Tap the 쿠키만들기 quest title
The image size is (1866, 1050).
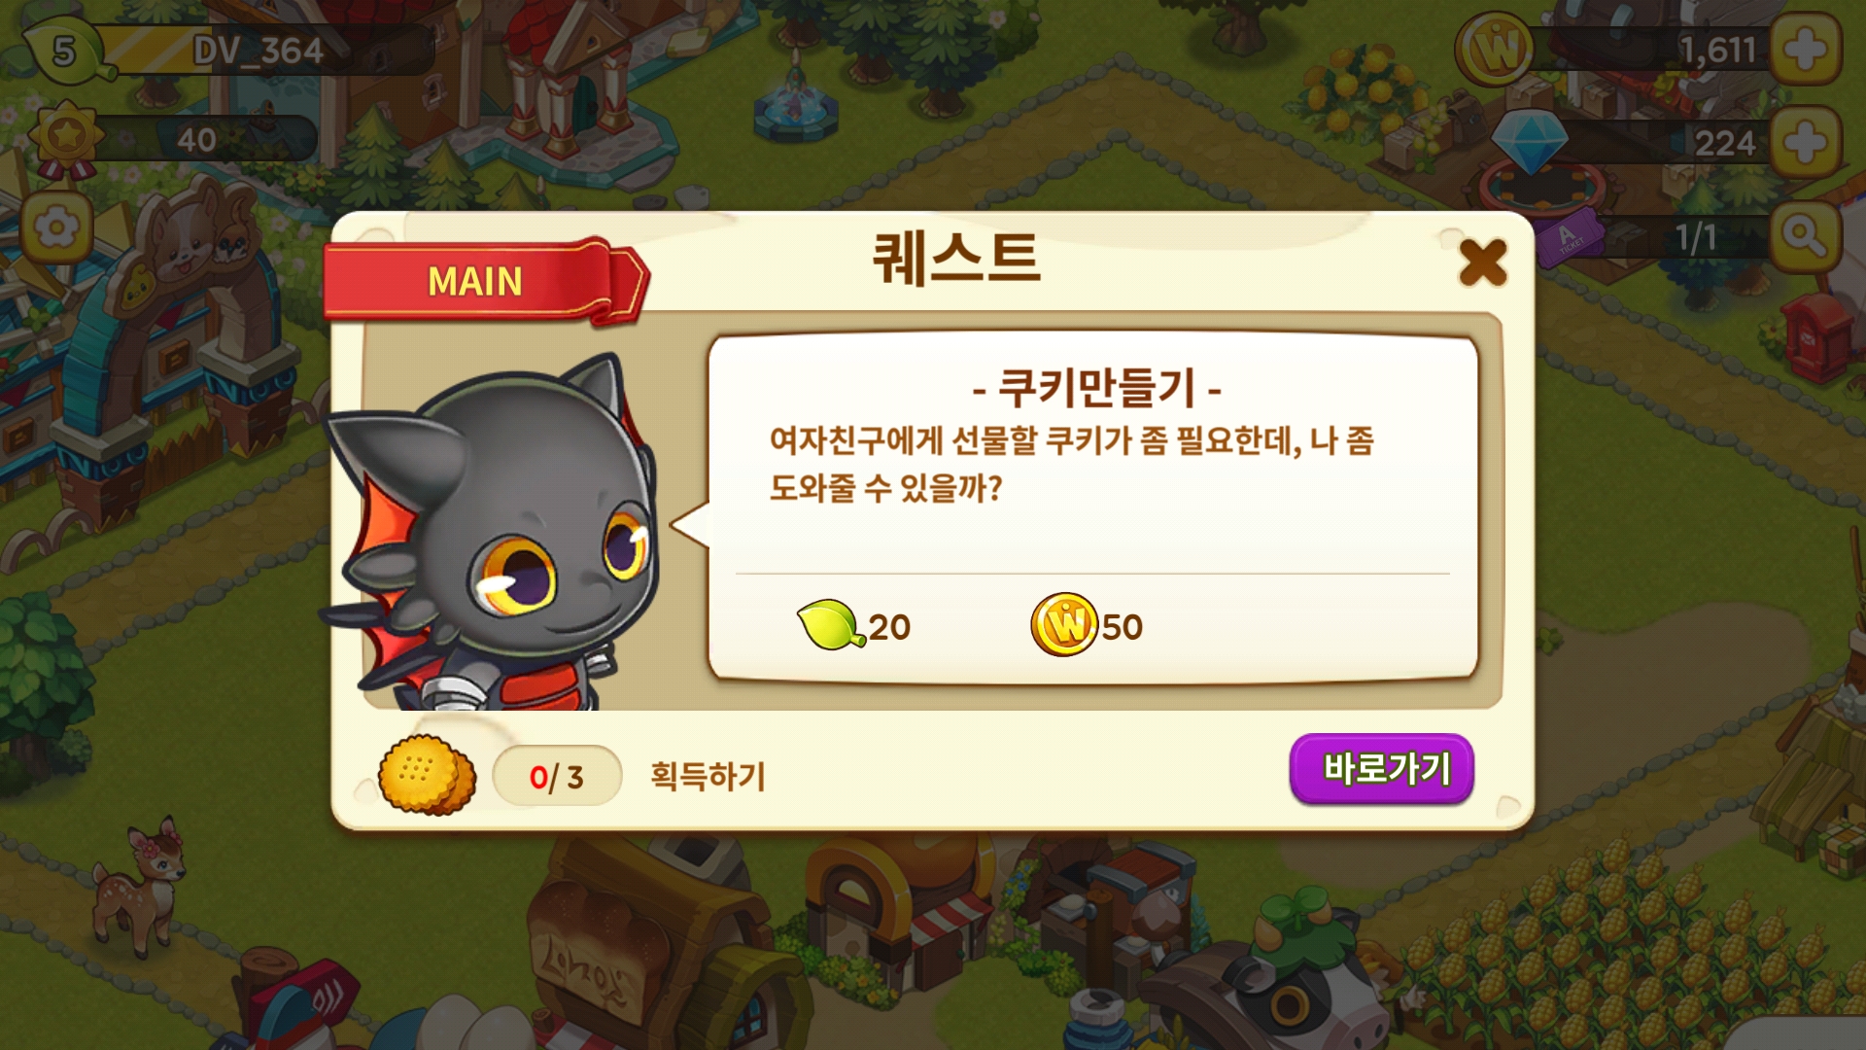coord(1096,388)
